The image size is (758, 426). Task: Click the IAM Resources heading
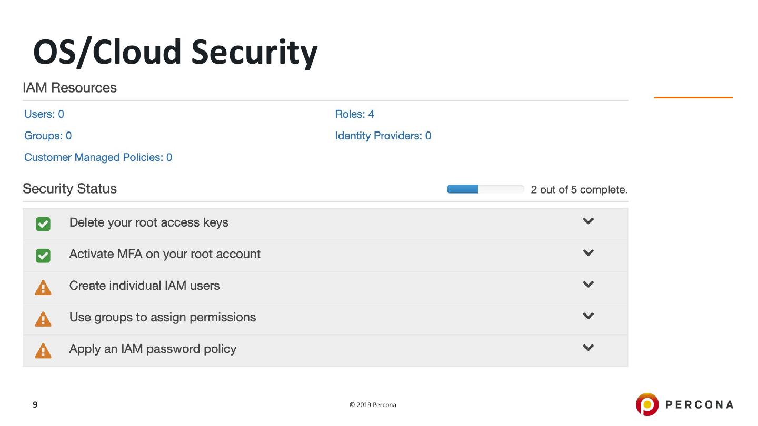(x=69, y=88)
